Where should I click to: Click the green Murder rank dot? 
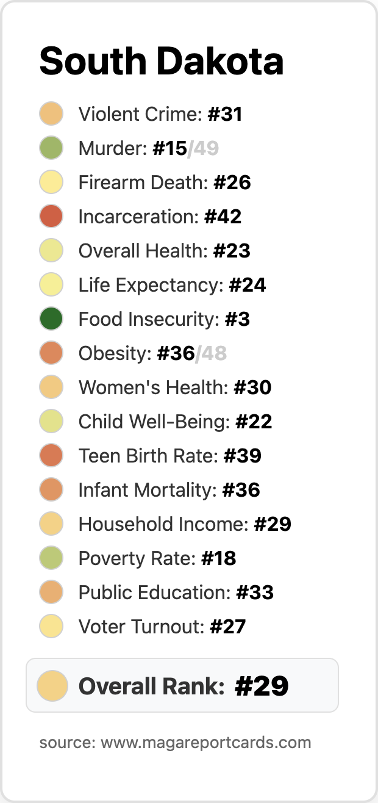tap(52, 148)
